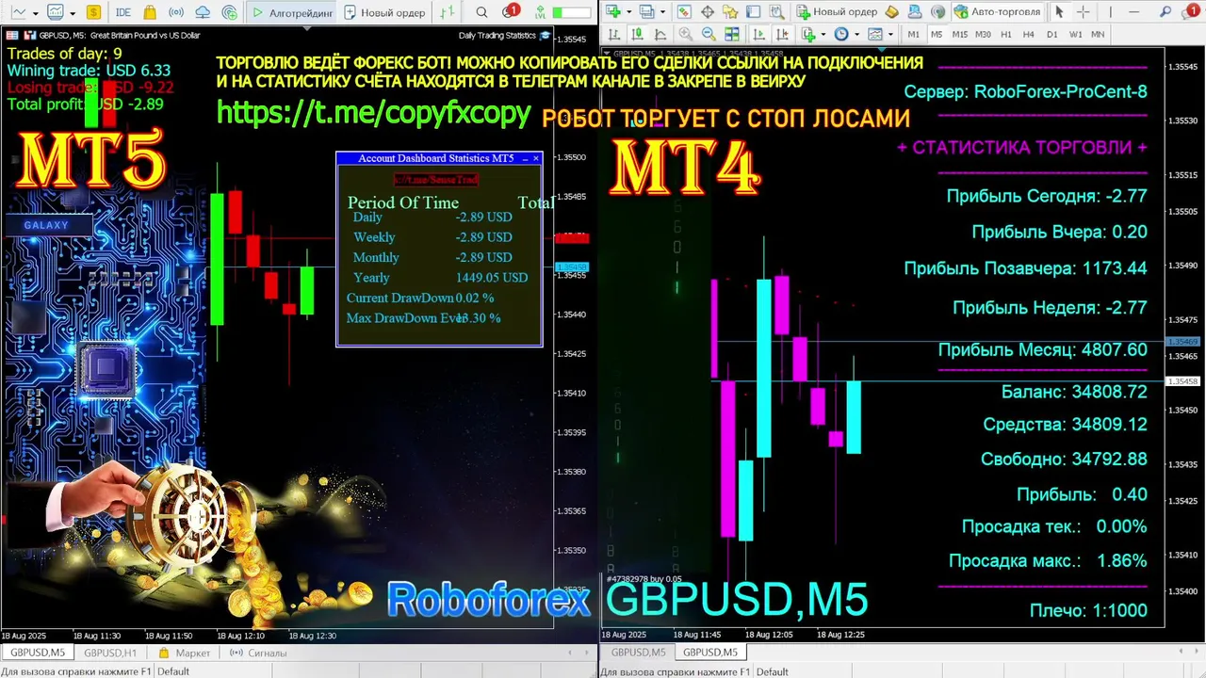Open the Сигналы tab in MT5
This screenshot has width=1206, height=678.
pyautogui.click(x=258, y=653)
